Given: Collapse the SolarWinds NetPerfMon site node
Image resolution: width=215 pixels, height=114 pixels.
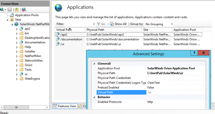Looking at the screenshot, I should (x=12, y=24).
